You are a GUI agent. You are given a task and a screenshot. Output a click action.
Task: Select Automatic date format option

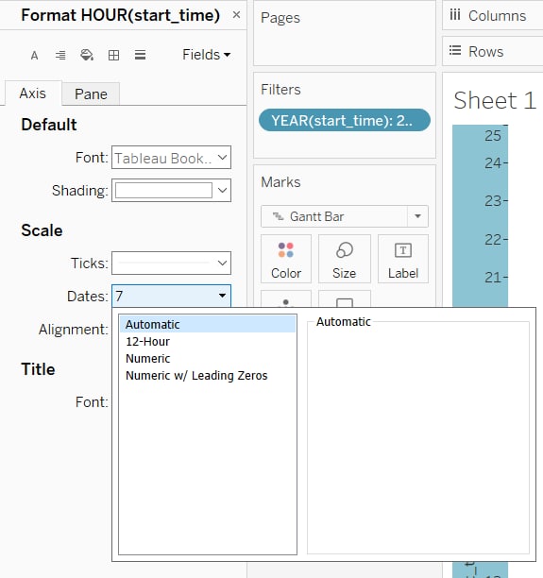[208, 324]
